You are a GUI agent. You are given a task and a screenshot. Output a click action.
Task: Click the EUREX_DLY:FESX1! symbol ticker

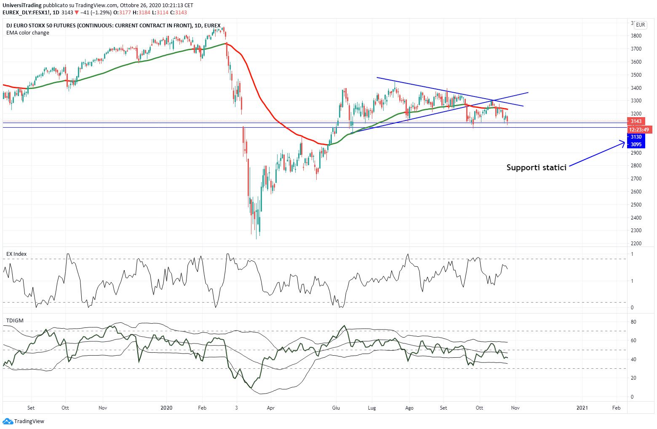27,13
